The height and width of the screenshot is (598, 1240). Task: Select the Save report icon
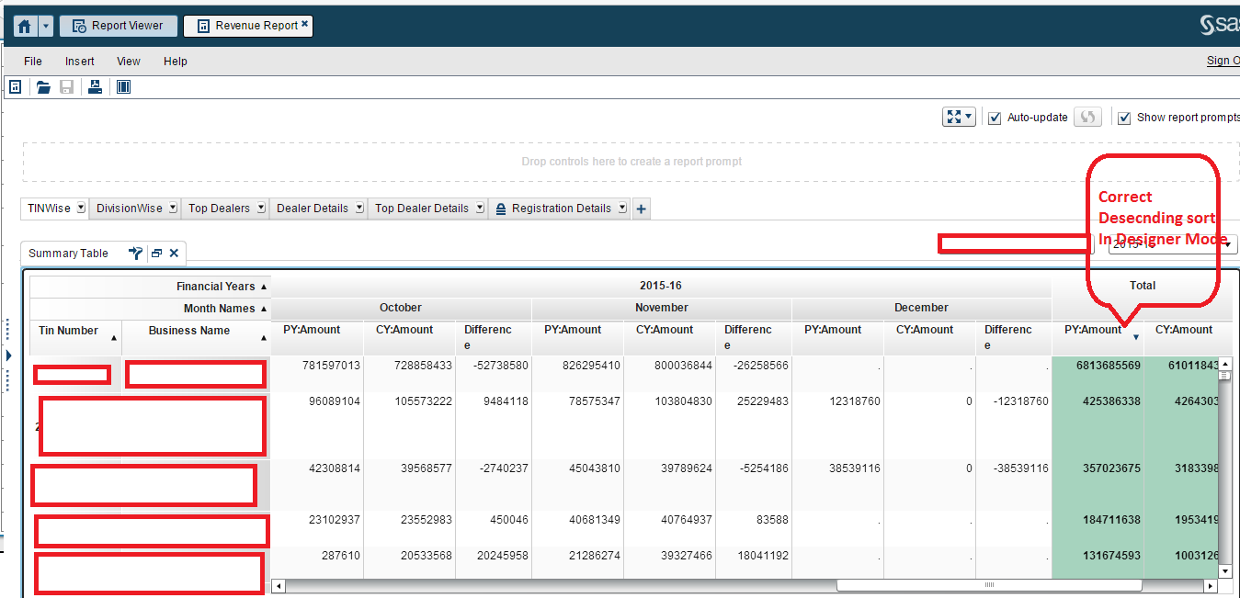(x=66, y=86)
